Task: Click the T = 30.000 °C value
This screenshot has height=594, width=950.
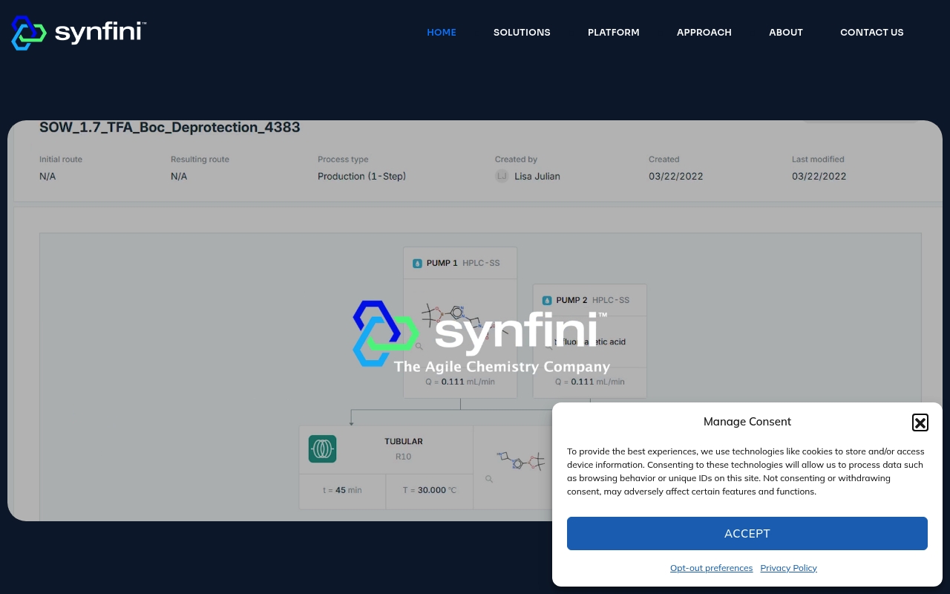Action: tap(430, 490)
